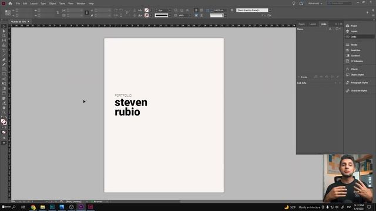
Task: Toggle the Apply None button in toolbox
Action: [x=4, y=132]
